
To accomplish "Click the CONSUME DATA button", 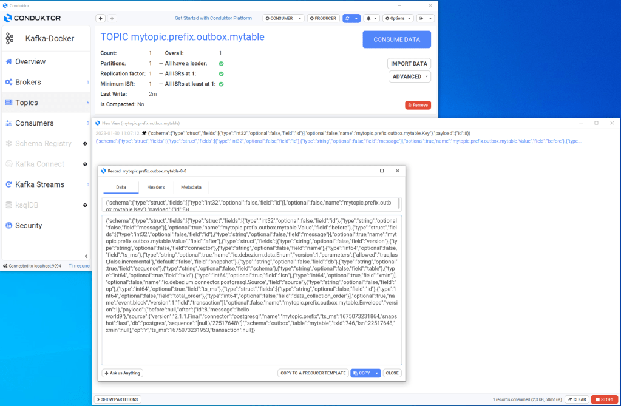I will (x=396, y=39).
